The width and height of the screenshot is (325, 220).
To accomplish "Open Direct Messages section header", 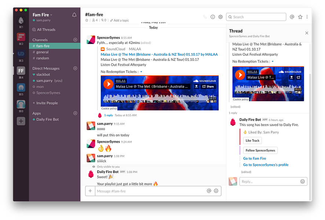I will click(46, 68).
